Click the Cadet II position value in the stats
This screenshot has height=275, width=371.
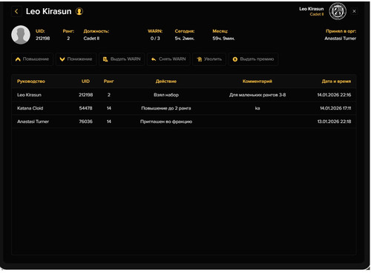[91, 39]
